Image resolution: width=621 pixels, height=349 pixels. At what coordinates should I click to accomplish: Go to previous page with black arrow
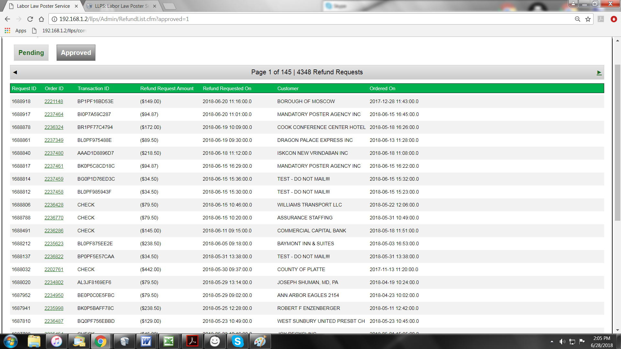tap(15, 72)
